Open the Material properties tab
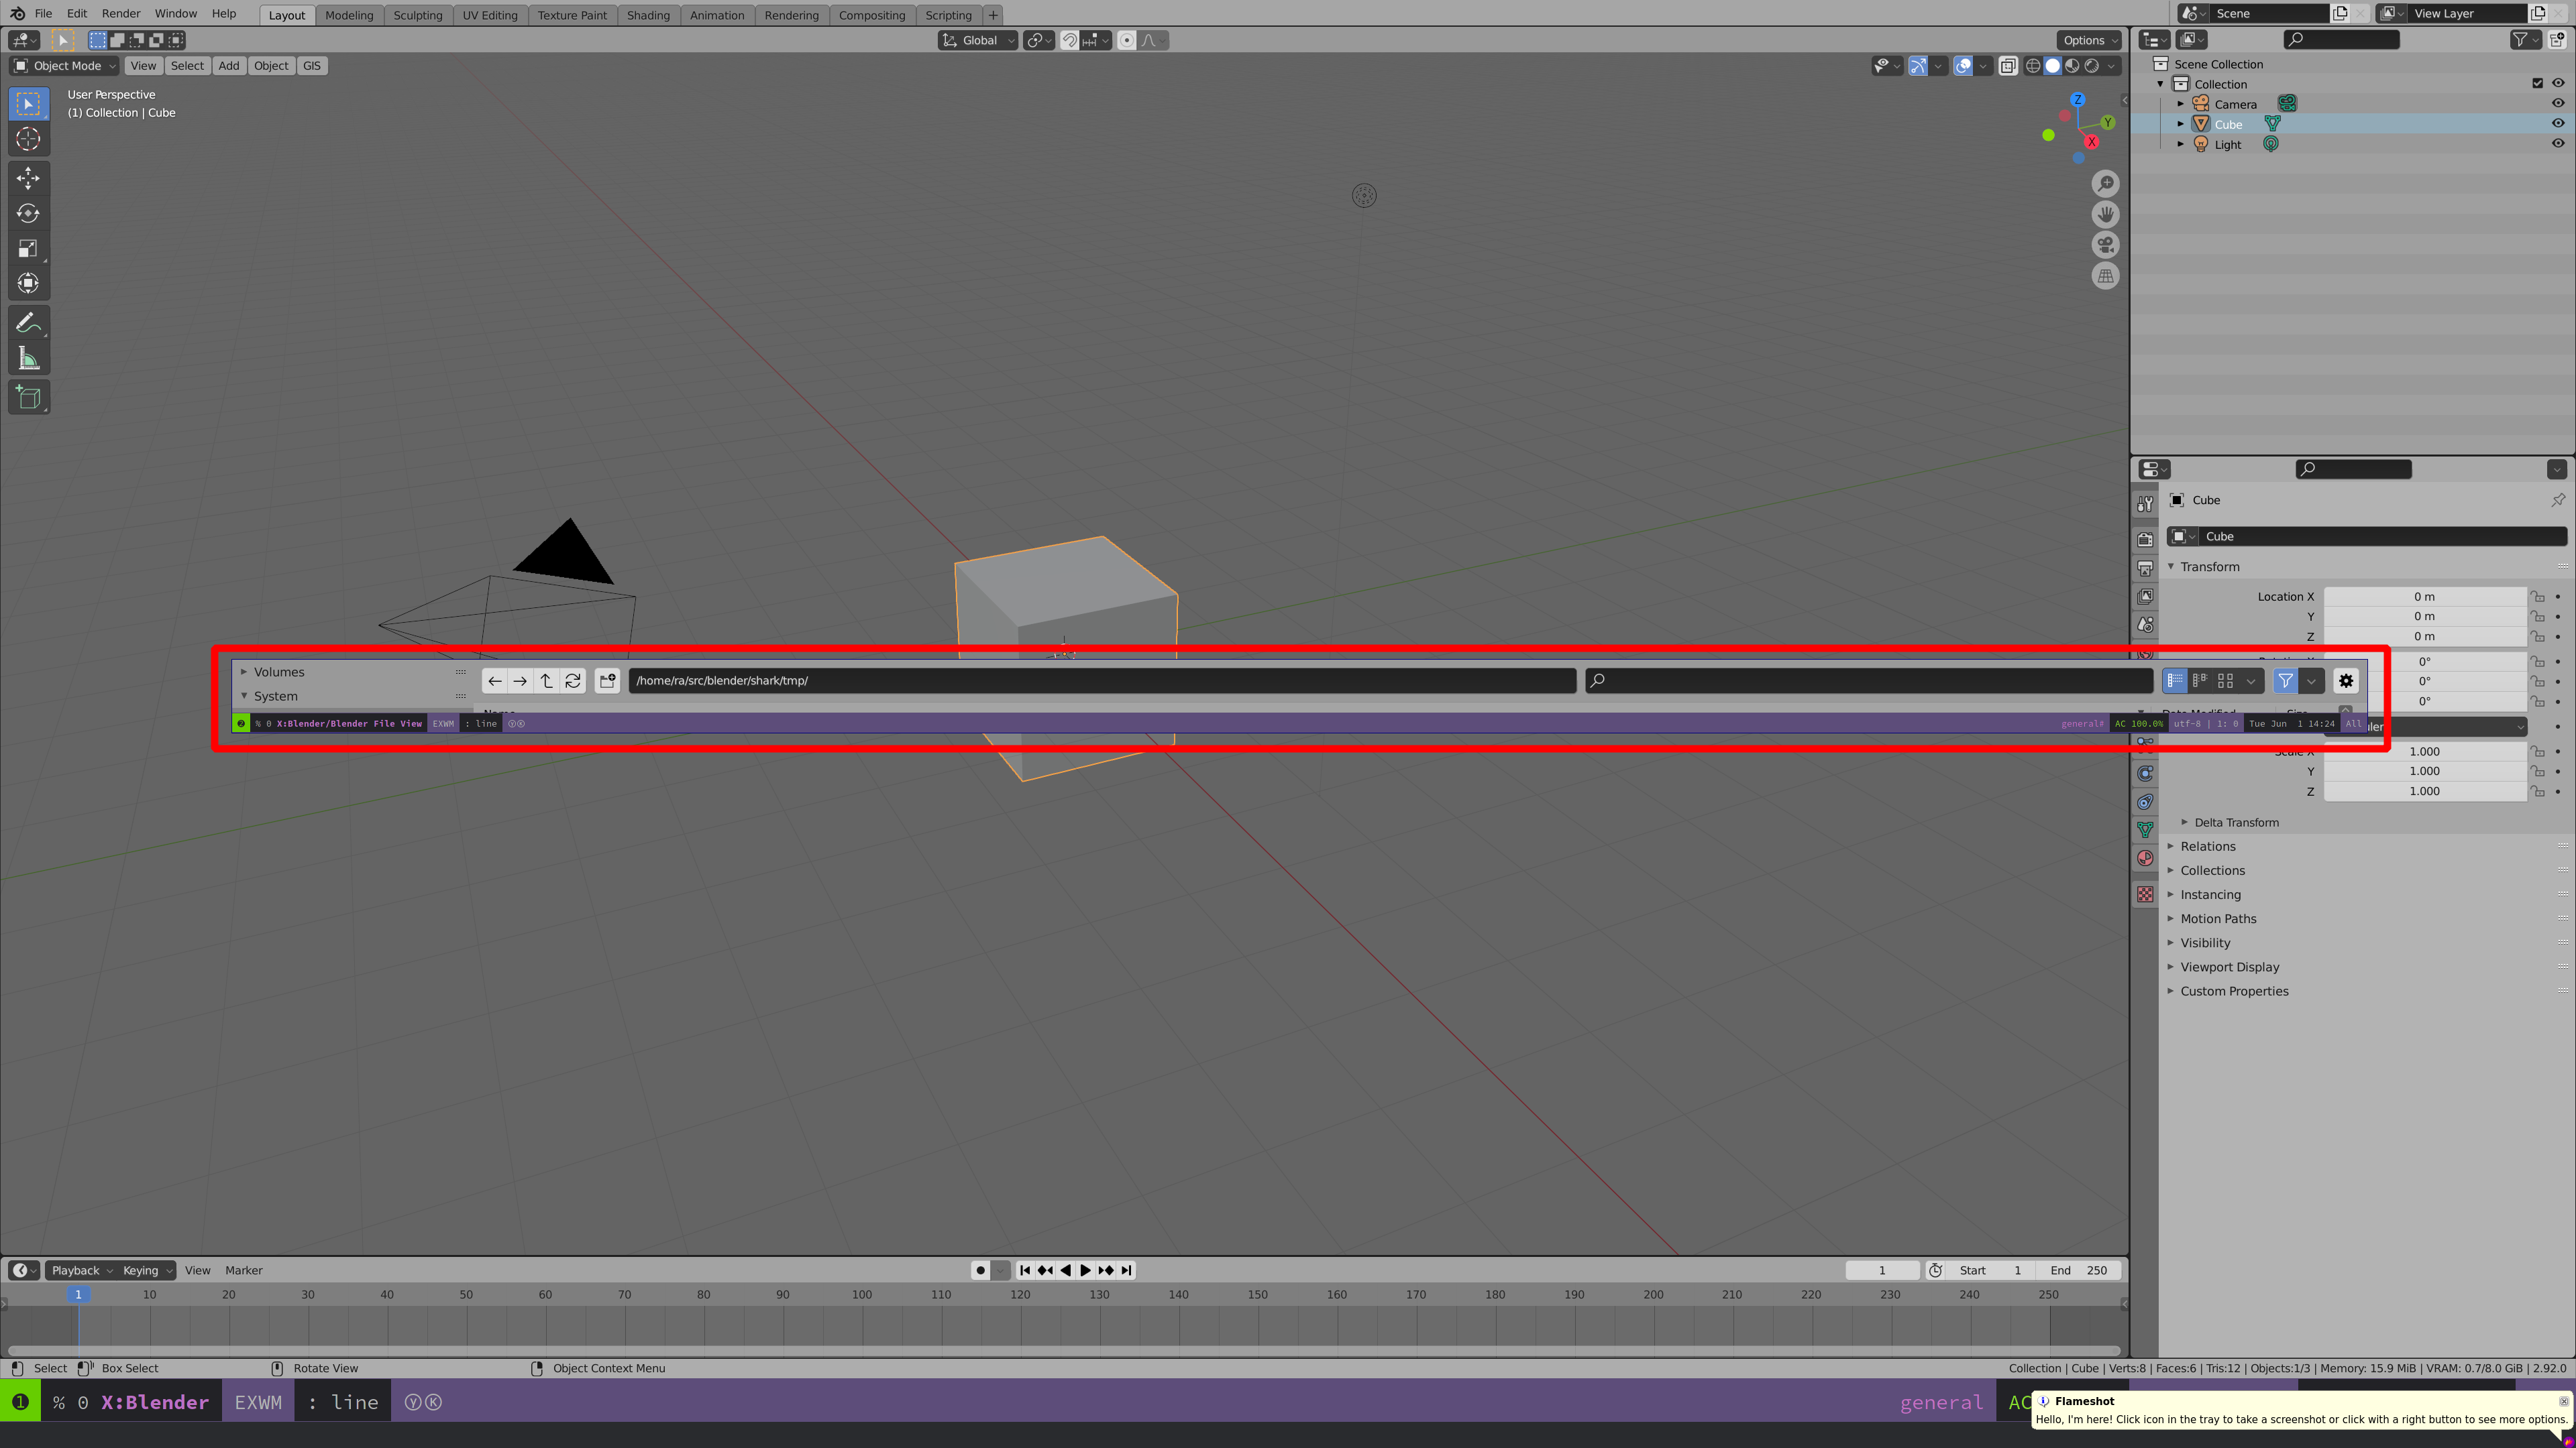Image resolution: width=2576 pixels, height=1448 pixels. 2145,858
